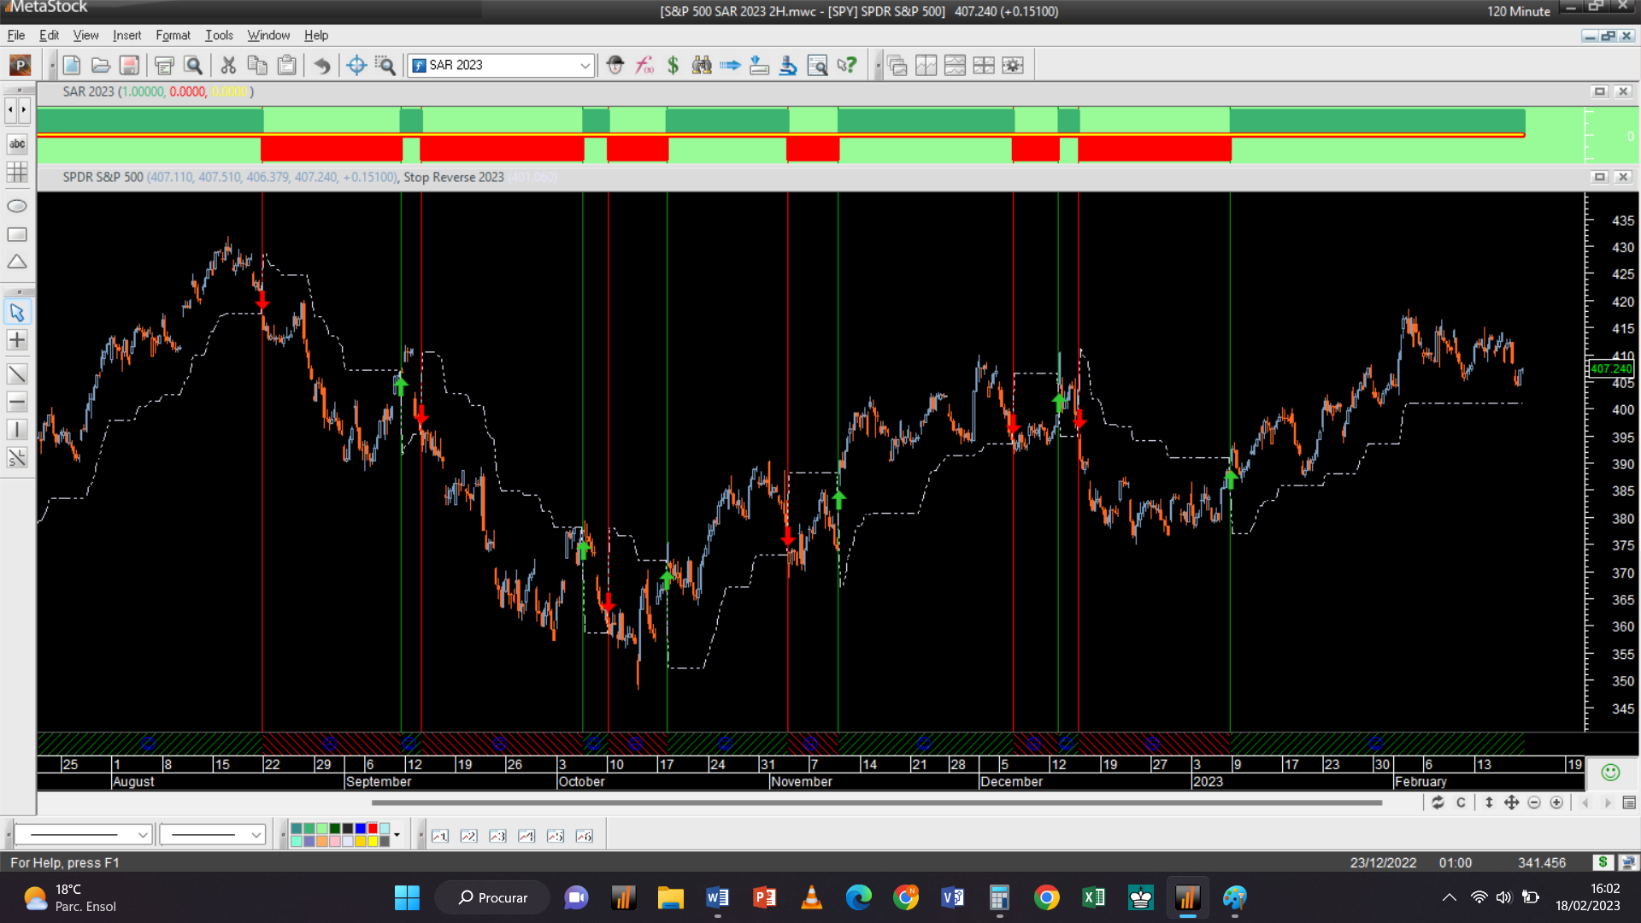Toggle chart layout number 3
Screen dimensions: 1641x923
497,836
